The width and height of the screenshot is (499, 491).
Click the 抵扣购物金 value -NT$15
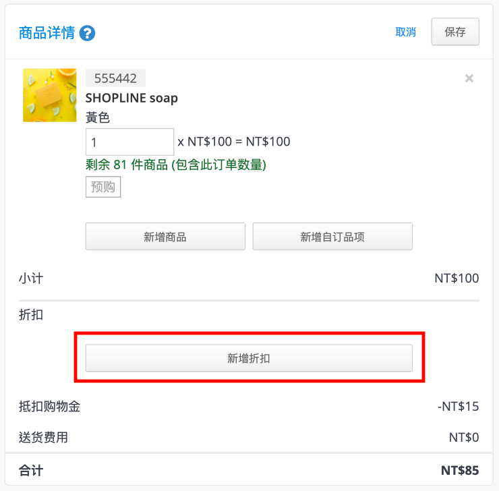click(x=458, y=406)
